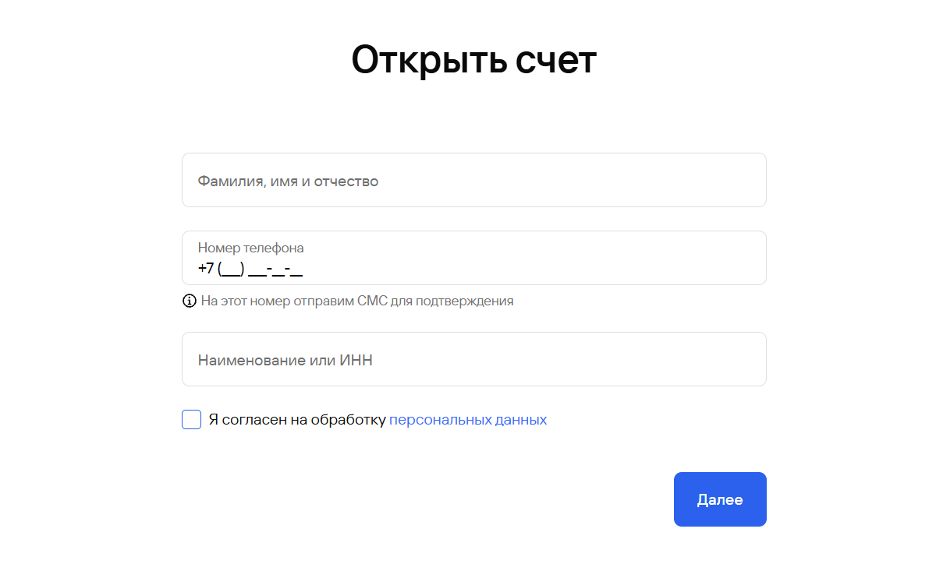Viewport: 936px width, 571px height.
Task: Click the company name or INN field
Action: [x=473, y=359]
